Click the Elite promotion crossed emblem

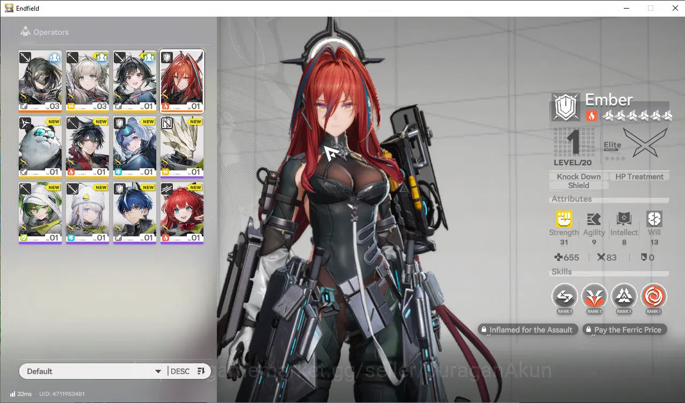coord(645,143)
